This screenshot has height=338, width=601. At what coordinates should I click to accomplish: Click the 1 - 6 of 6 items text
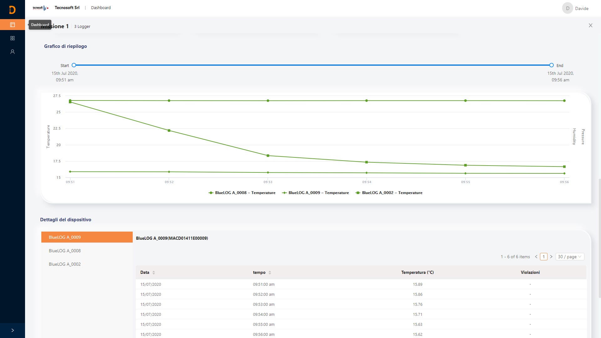pos(515,257)
